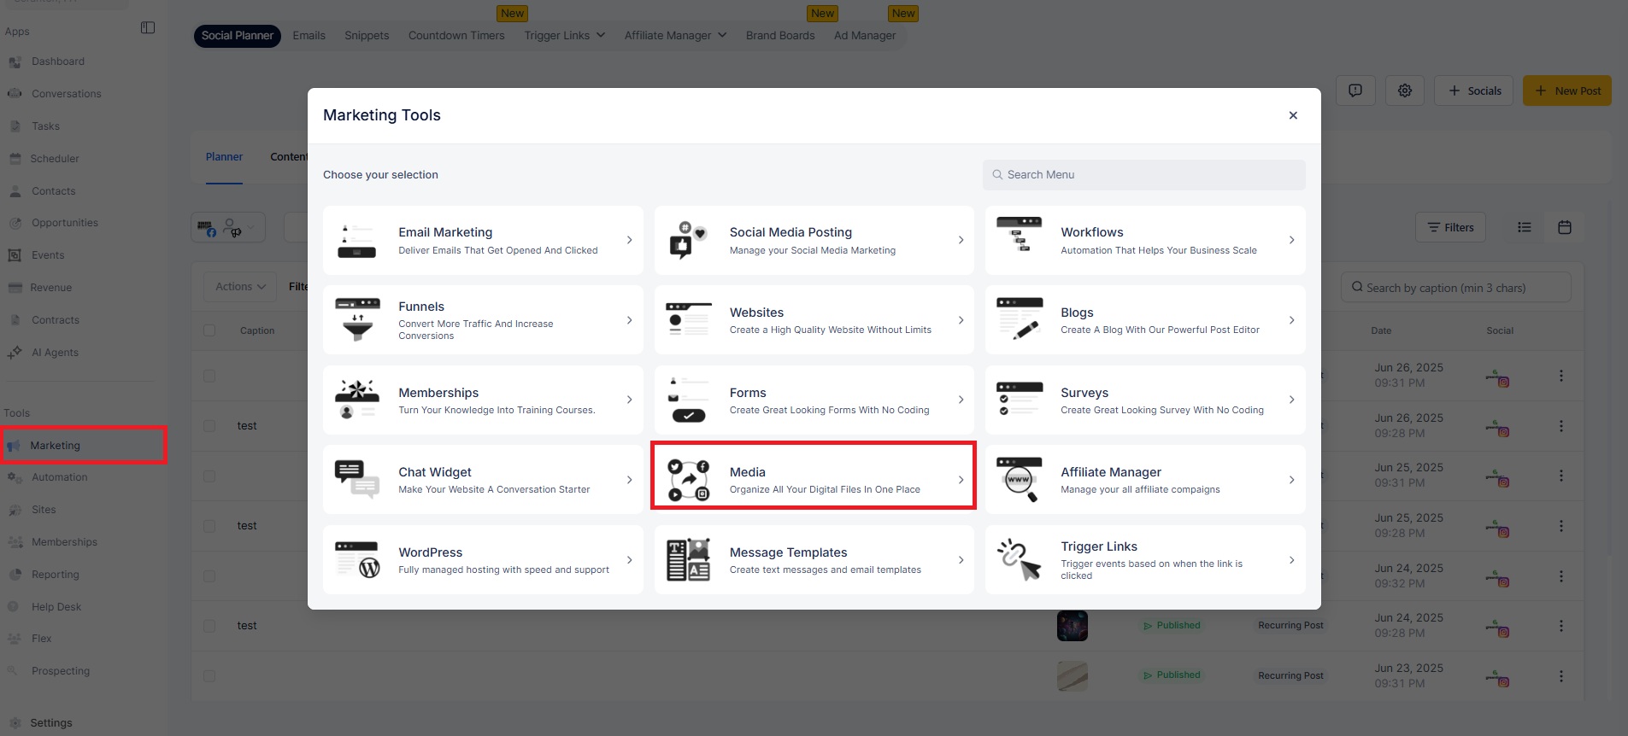
Task: Tick the checkbox on the Jun 24 09:28 PM row
Action: pyautogui.click(x=209, y=626)
